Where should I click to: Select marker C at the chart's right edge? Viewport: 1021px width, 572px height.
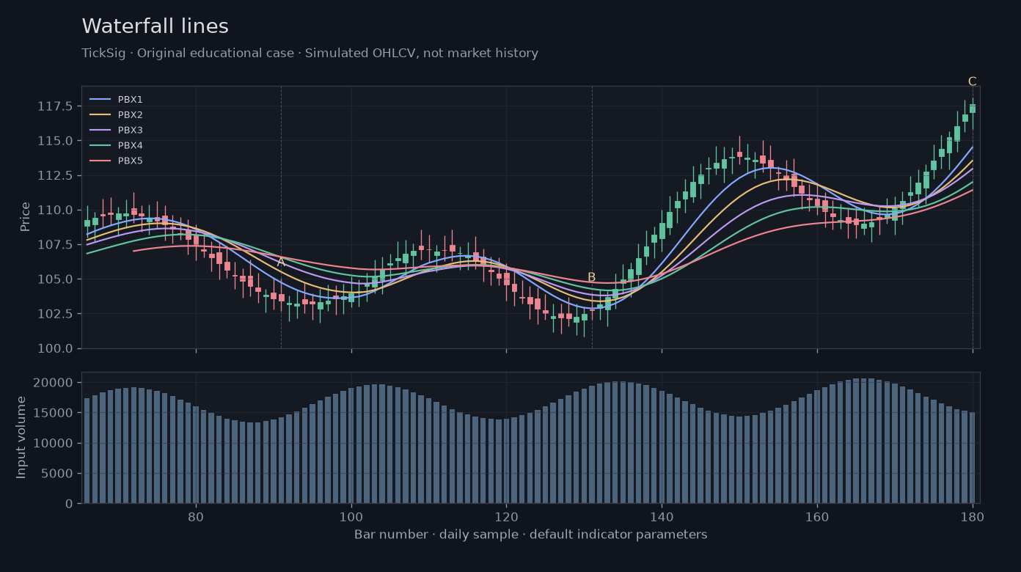(972, 81)
